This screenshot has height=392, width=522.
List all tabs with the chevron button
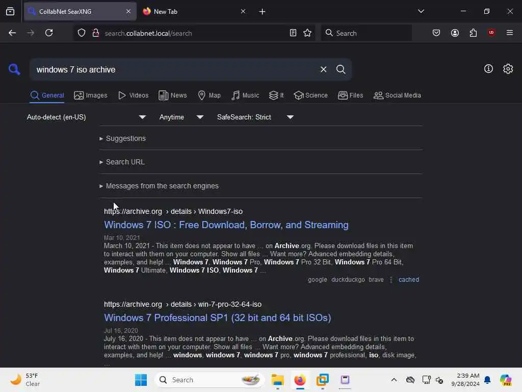[x=421, y=11]
